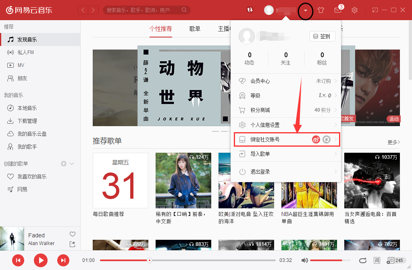This screenshot has height=270, width=412.
Task: Switch to the 歌单 tab
Action: click(195, 29)
